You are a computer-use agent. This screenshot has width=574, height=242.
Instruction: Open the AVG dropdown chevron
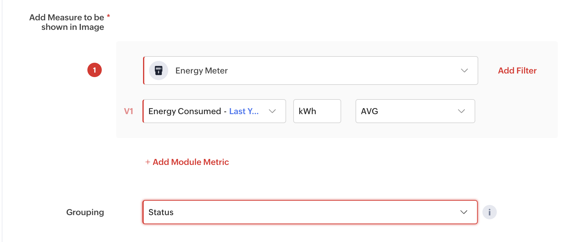coord(461,111)
